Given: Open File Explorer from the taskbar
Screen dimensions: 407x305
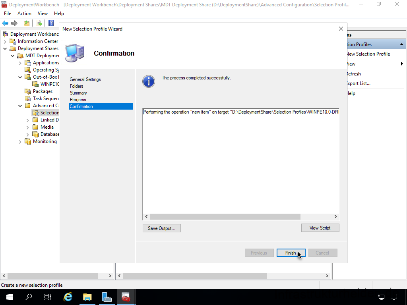Looking at the screenshot, I should pyautogui.click(x=87, y=297).
